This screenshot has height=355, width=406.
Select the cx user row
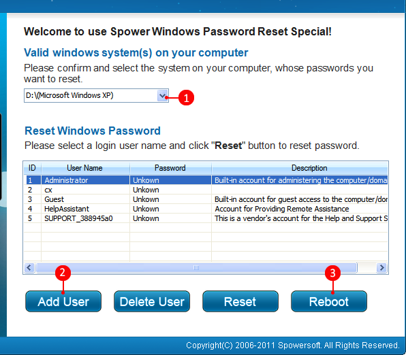tap(206, 190)
